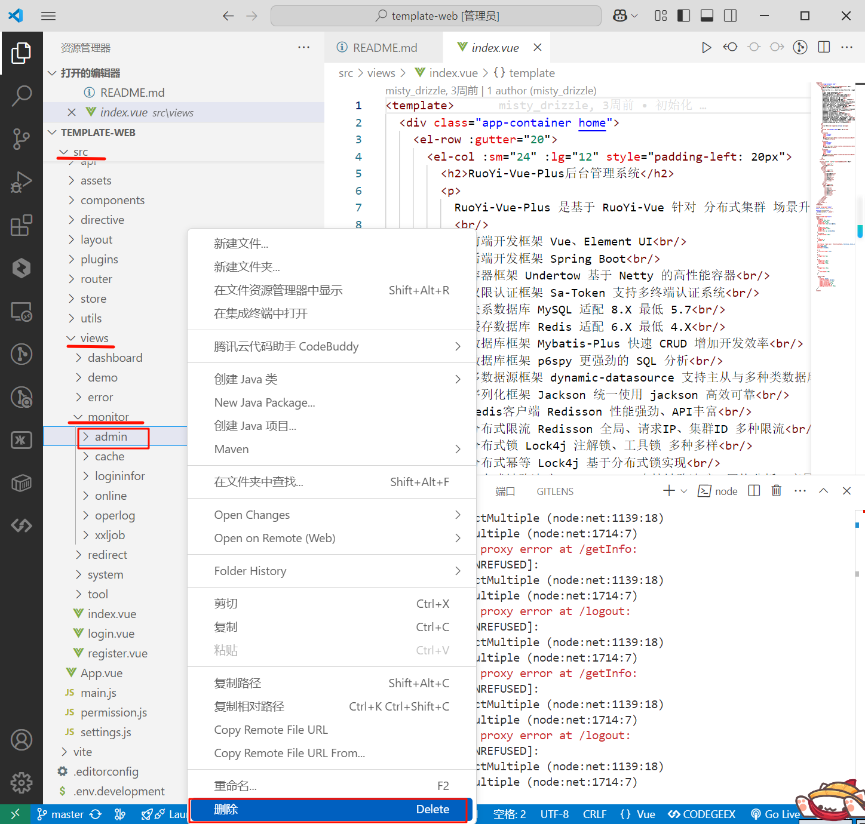
Task: Click Go Live in the status bar
Action: (775, 814)
